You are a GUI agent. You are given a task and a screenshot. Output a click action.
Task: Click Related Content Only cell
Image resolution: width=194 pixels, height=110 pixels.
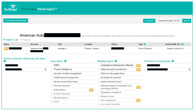tap(175, 49)
